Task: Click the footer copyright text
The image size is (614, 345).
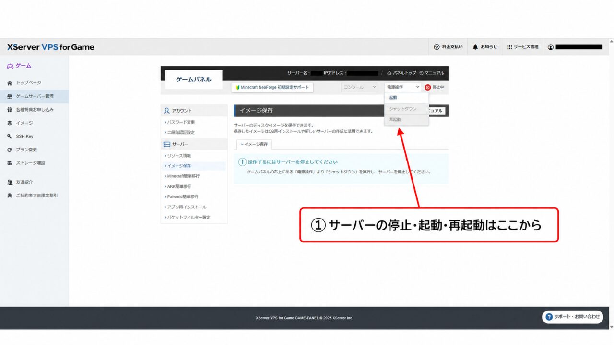Action: (304, 318)
